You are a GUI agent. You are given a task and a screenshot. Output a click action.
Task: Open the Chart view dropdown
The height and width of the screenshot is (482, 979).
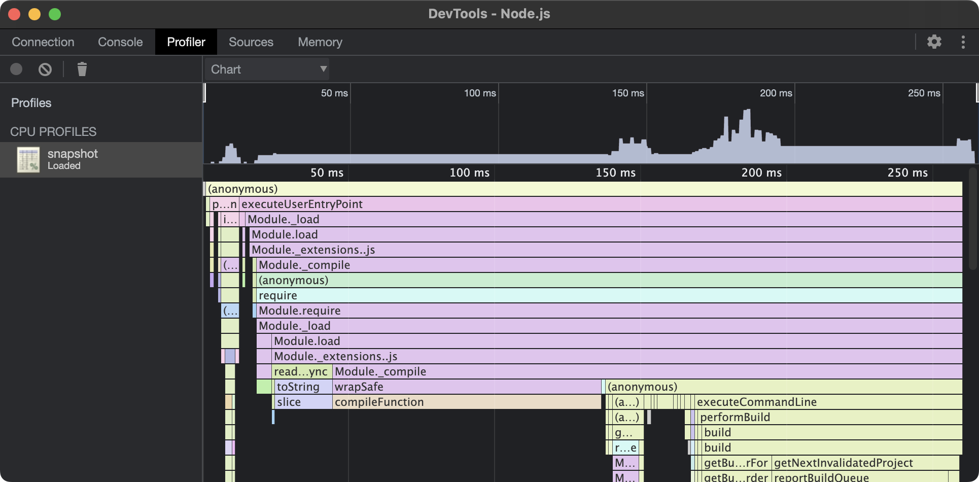point(267,69)
